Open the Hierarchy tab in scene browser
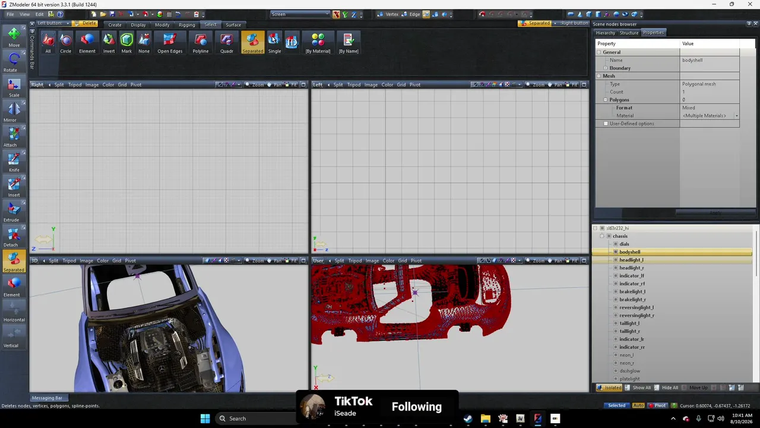Image resolution: width=760 pixels, height=428 pixels. (x=606, y=33)
